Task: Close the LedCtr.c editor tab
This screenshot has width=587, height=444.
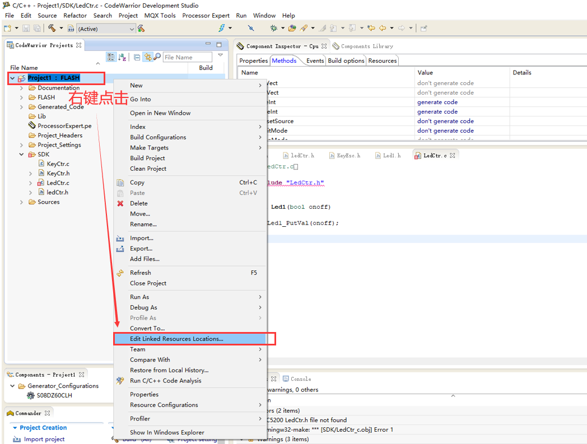Action: (453, 155)
